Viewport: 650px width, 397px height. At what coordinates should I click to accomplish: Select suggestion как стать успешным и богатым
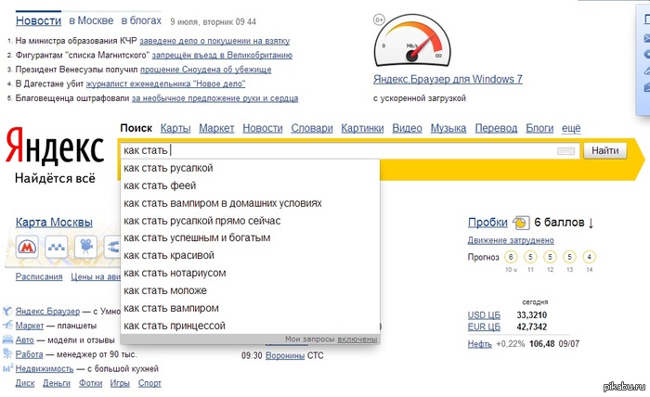coord(250,237)
